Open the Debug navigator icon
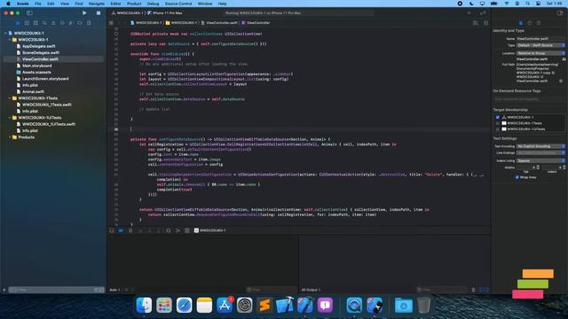The image size is (568, 319). (71, 23)
